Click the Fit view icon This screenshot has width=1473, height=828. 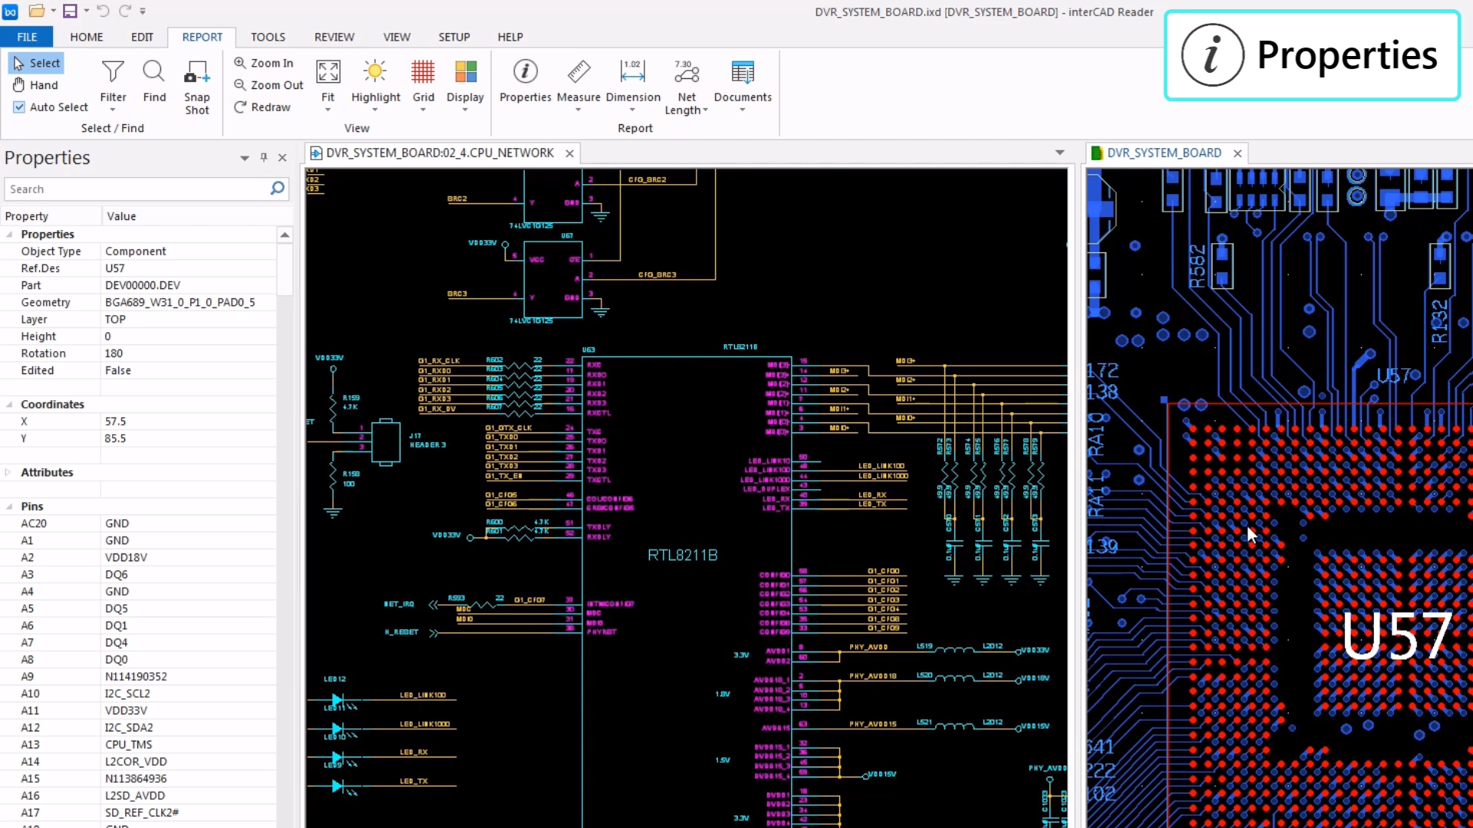(x=328, y=72)
